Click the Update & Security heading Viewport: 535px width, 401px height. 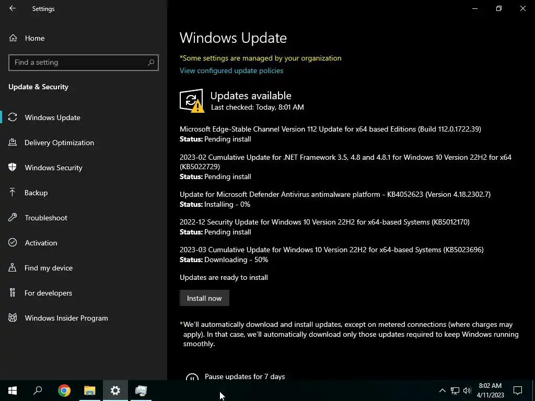click(x=39, y=87)
